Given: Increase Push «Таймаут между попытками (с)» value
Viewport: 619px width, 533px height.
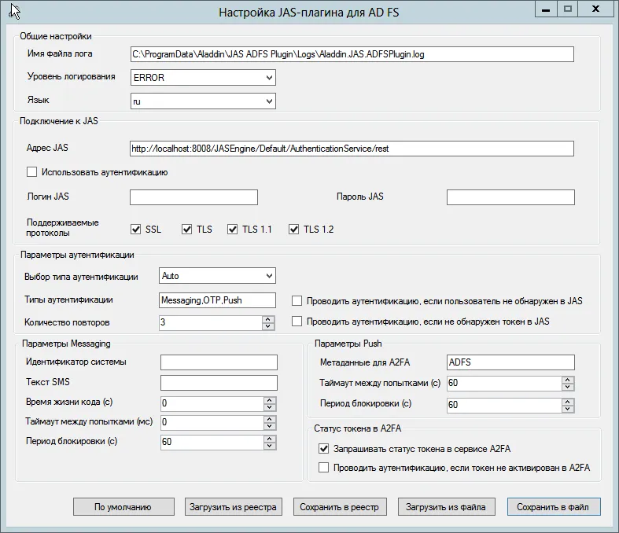Looking at the screenshot, I should point(568,380).
